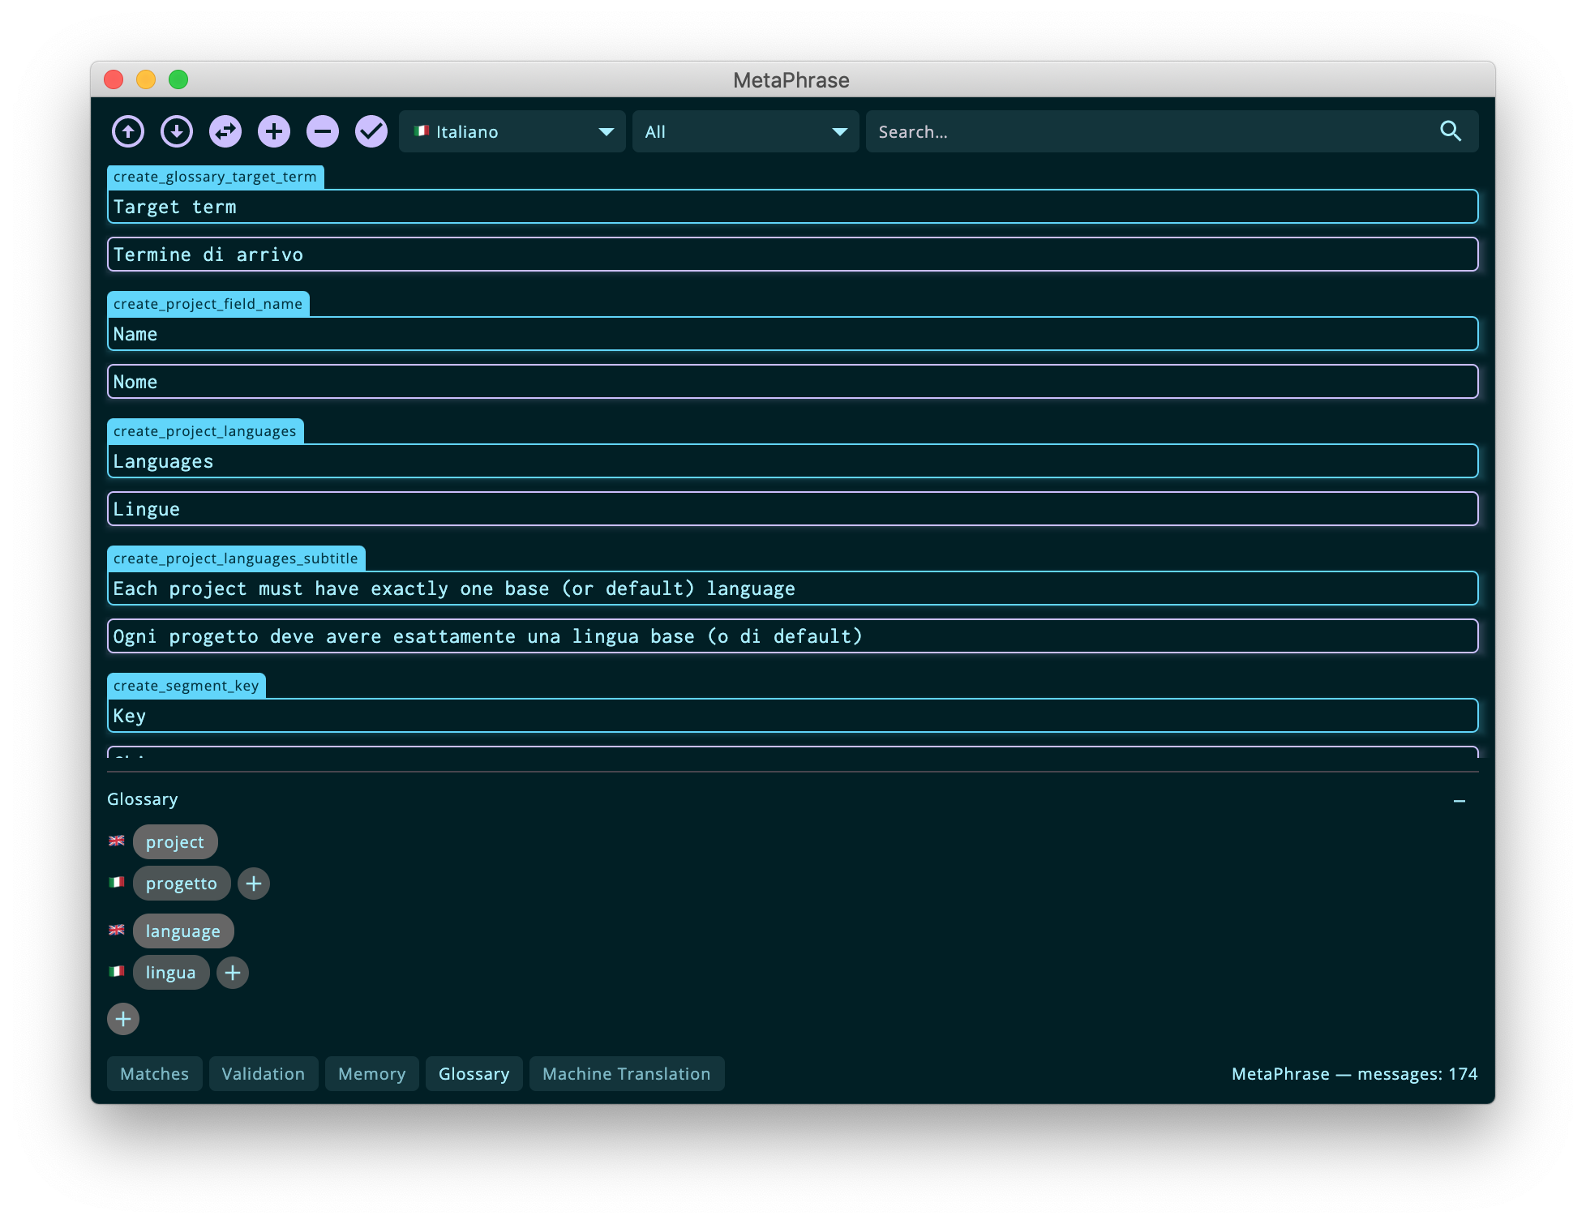Click the 'lingua' glossary term chip
Image resolution: width=1586 pixels, height=1224 pixels.
pos(171,973)
